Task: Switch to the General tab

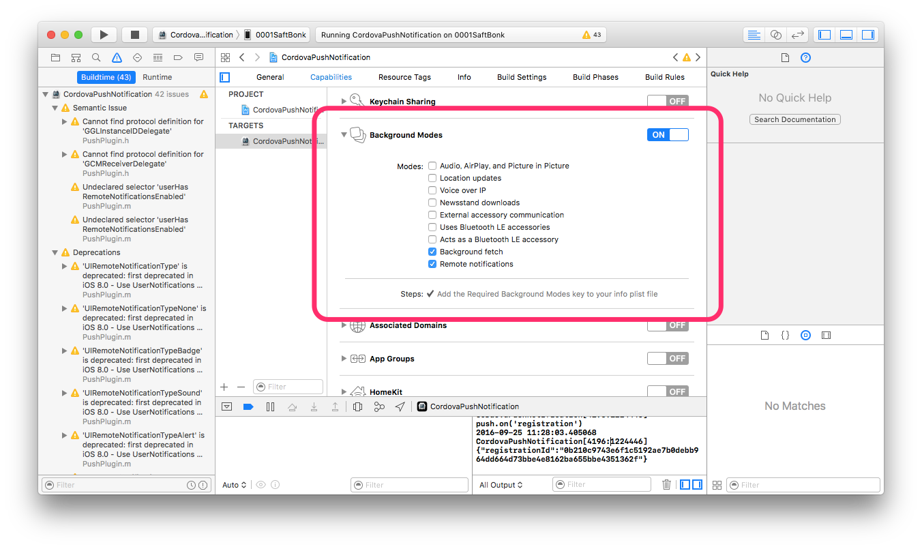Action: click(270, 77)
